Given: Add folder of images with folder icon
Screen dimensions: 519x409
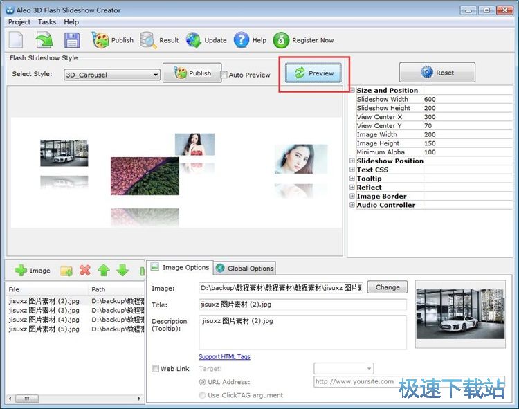Looking at the screenshot, I should [66, 271].
